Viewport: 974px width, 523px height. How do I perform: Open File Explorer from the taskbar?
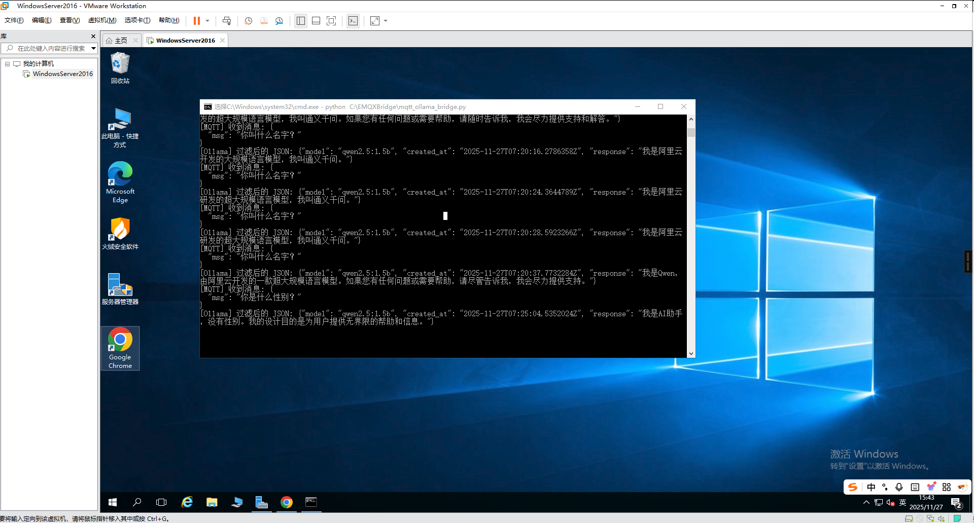coord(212,502)
